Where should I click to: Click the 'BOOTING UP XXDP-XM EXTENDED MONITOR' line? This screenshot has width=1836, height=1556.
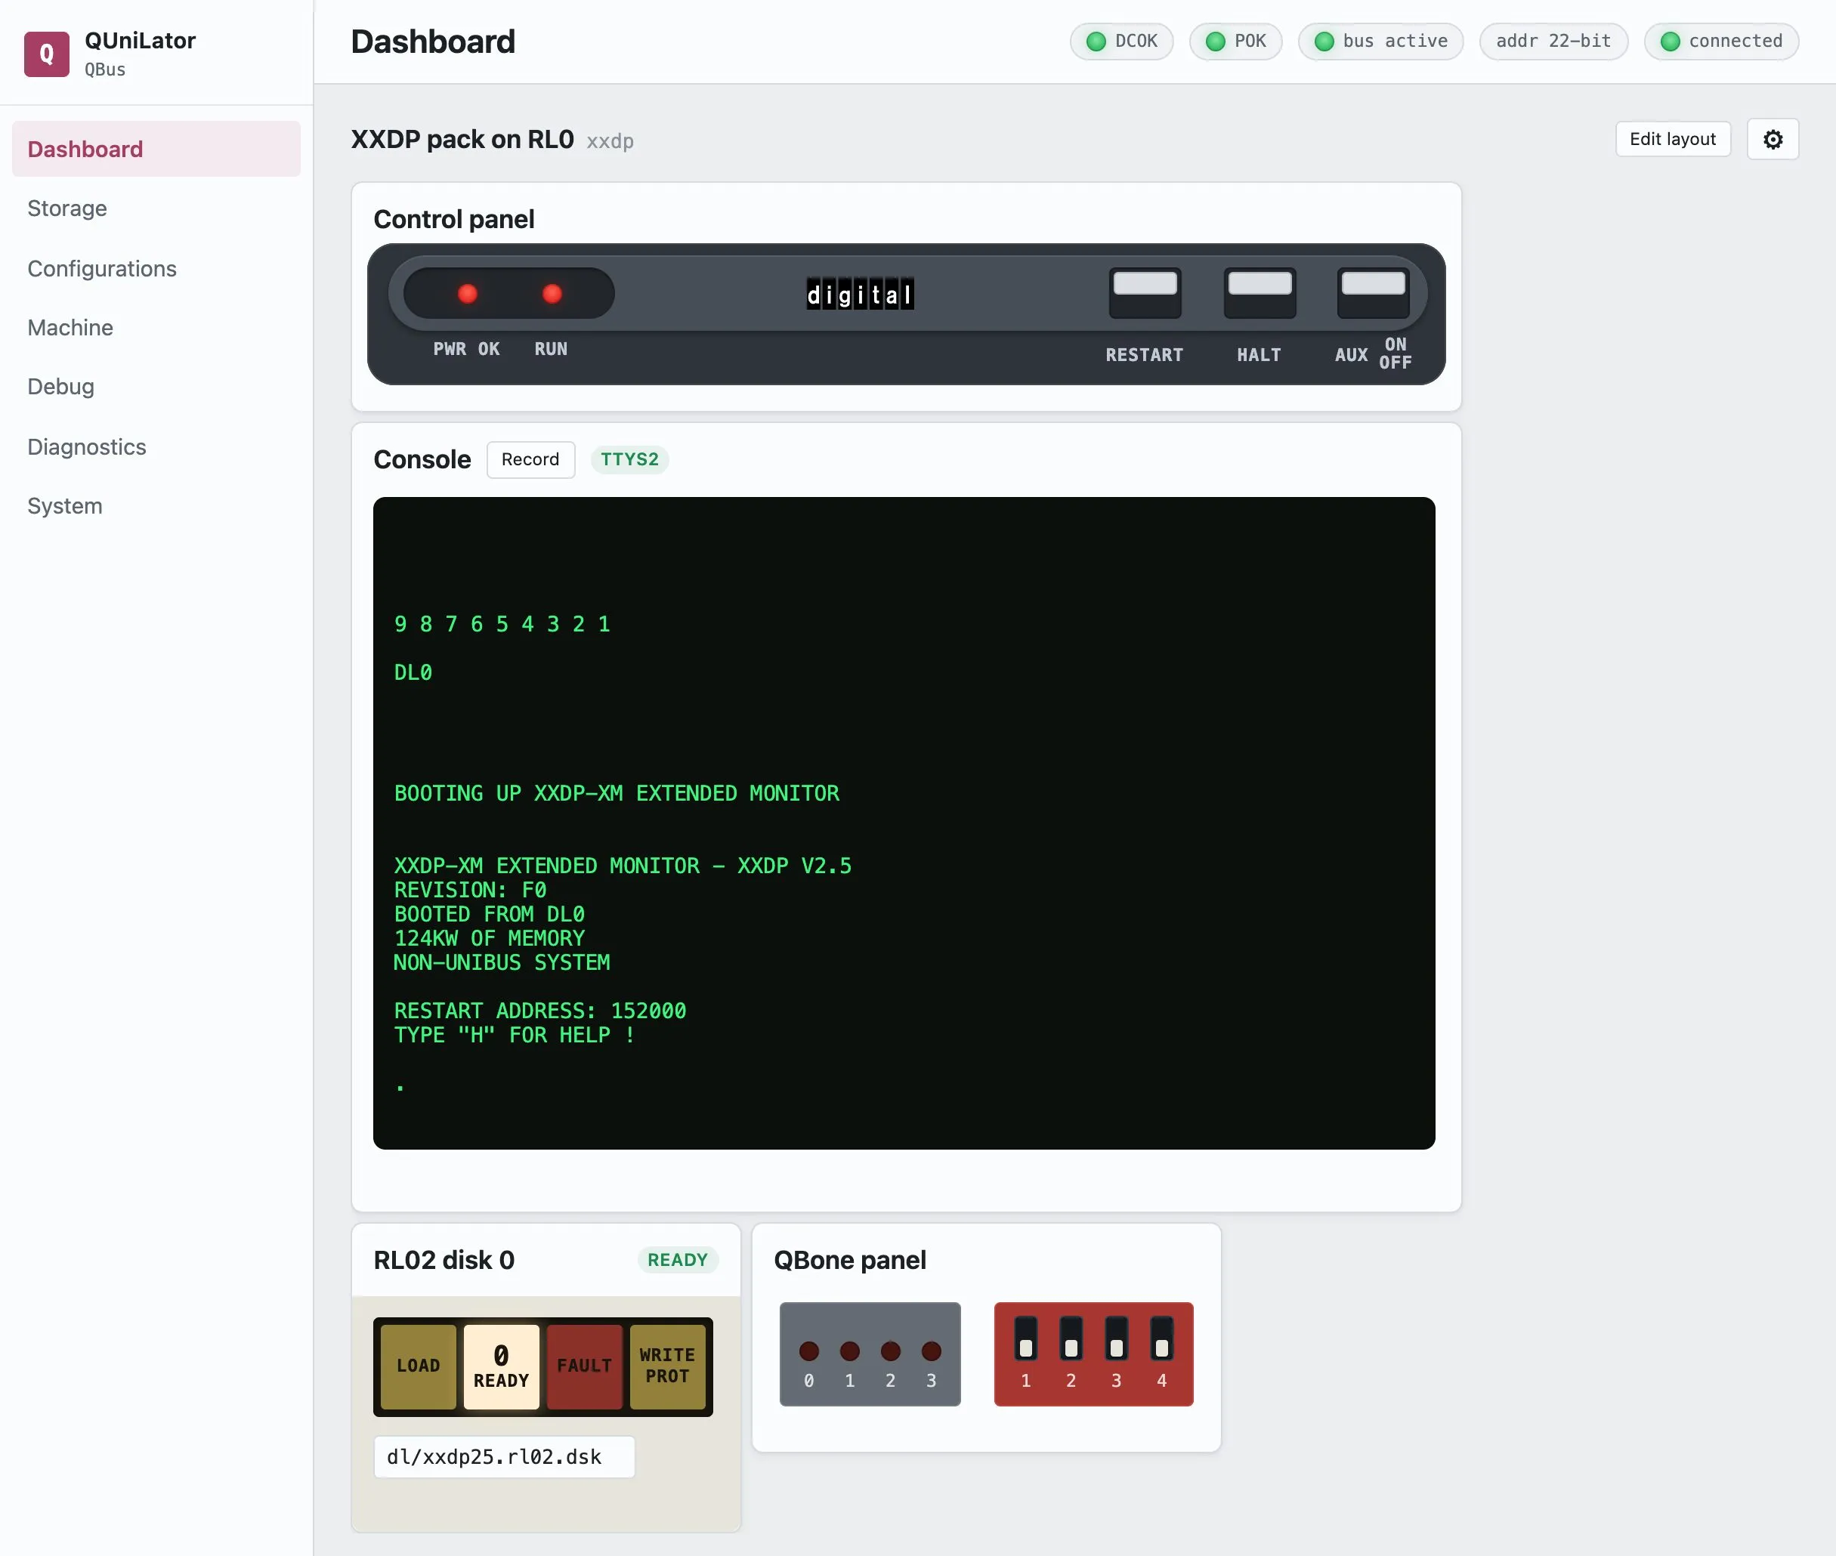(x=617, y=793)
